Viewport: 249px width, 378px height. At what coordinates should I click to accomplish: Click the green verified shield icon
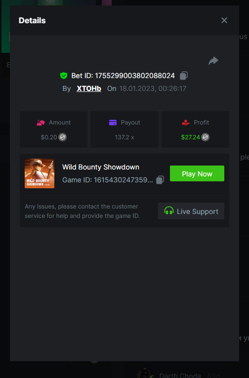64,76
